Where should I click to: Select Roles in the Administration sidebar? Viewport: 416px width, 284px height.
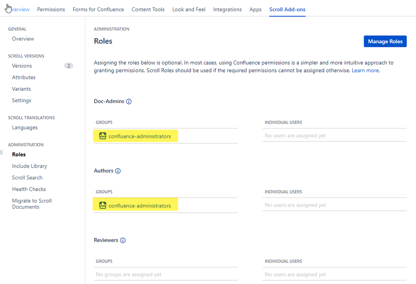[19, 154]
